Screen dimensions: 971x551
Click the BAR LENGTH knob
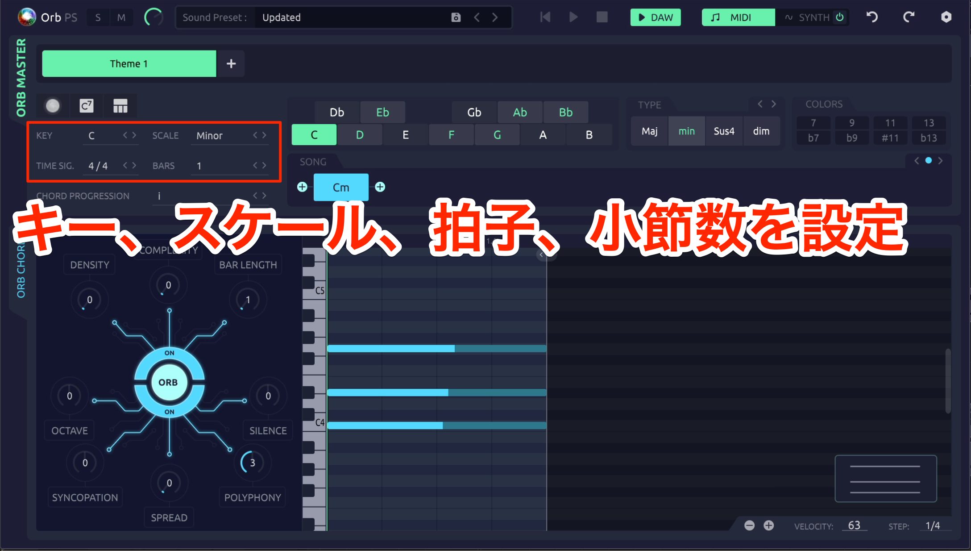248,300
